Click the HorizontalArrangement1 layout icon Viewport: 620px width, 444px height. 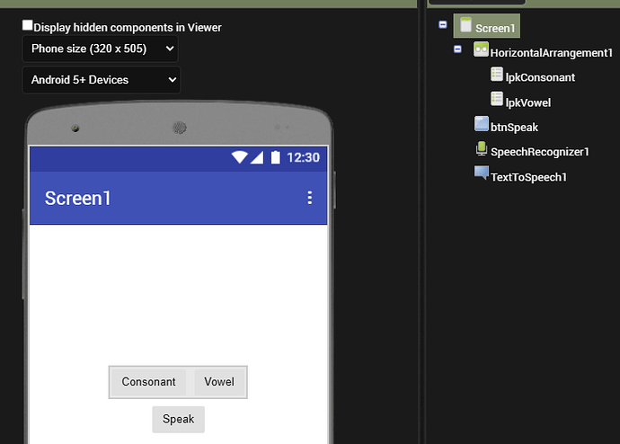(481, 51)
